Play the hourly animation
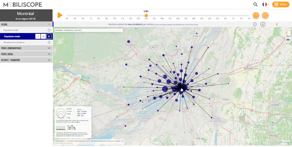The image size is (292, 147). (60, 15)
